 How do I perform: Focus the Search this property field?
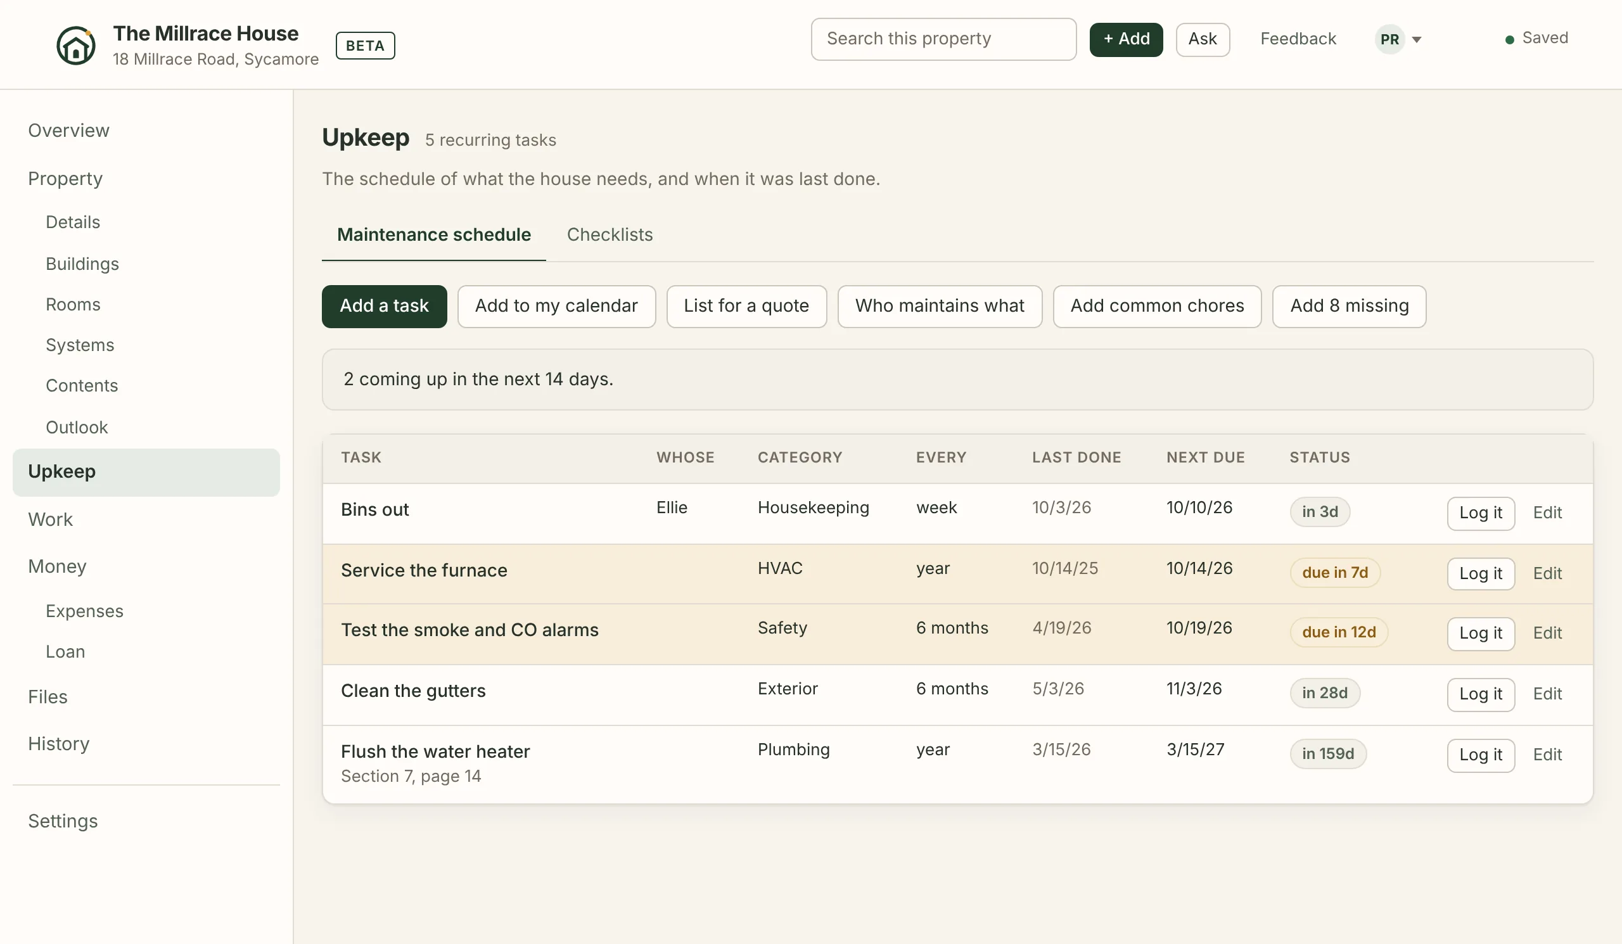(x=943, y=39)
